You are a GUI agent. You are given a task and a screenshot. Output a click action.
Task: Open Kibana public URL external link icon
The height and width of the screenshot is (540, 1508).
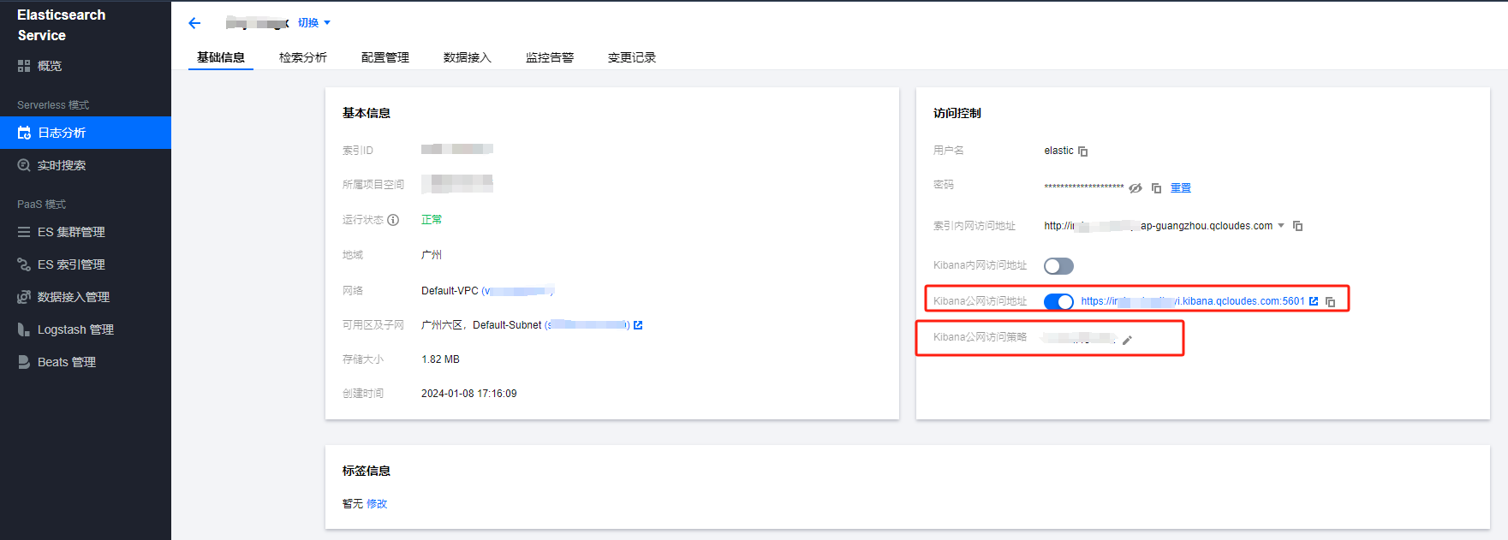click(1314, 301)
